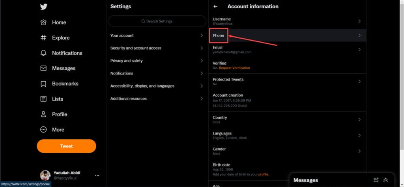404x187 pixels.
Task: Open the Your account settings section
Action: tap(157, 36)
